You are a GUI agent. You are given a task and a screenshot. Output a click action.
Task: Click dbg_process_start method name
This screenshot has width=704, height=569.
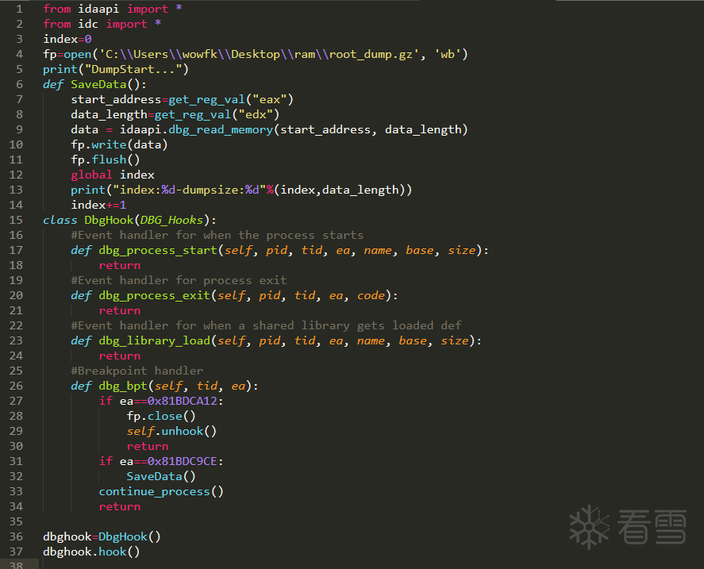158,250
